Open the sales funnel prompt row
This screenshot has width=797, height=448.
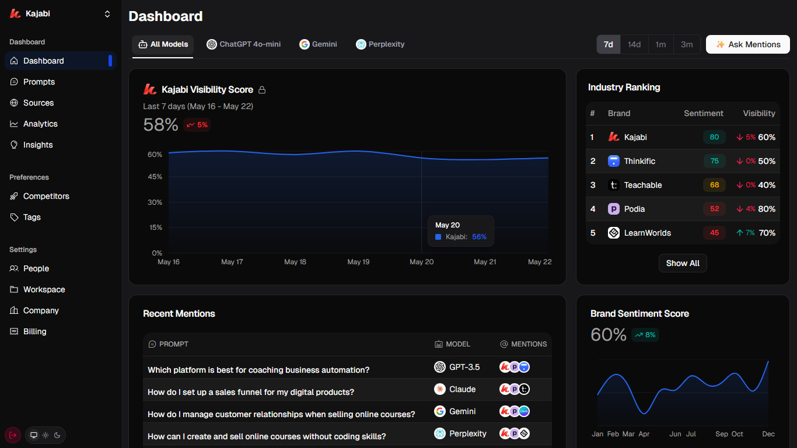(347, 390)
